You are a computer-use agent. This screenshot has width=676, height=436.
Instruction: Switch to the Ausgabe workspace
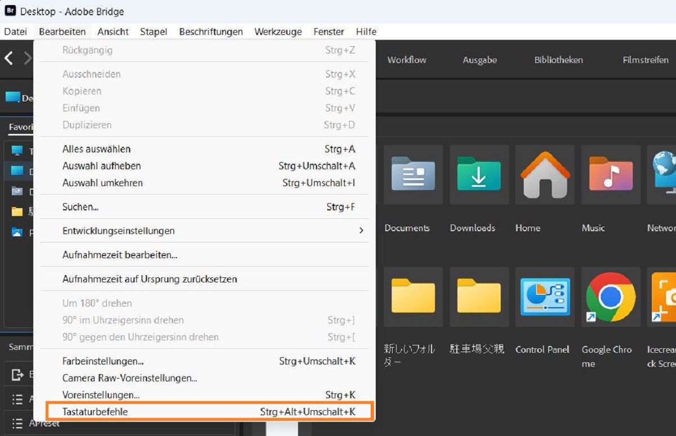click(x=480, y=60)
